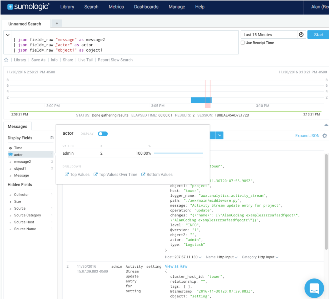The width and height of the screenshot is (329, 304).
Task: Click the blue histogram bar
Action: tap(201, 100)
